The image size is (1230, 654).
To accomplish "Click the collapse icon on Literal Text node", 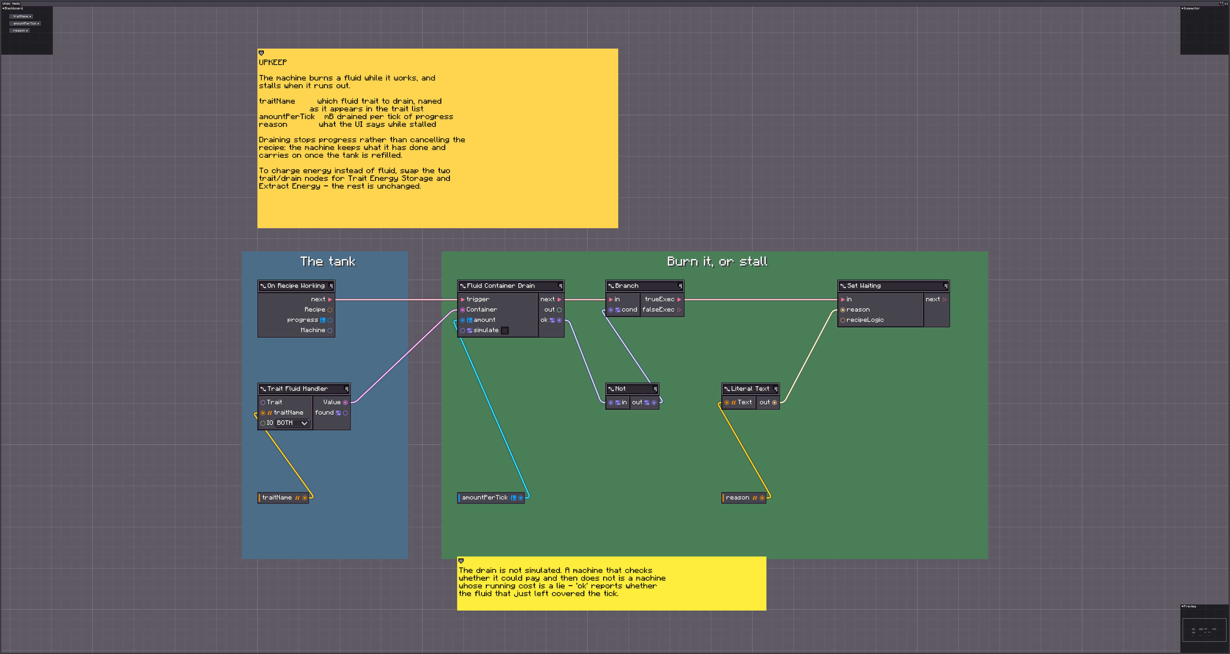I will [x=775, y=389].
